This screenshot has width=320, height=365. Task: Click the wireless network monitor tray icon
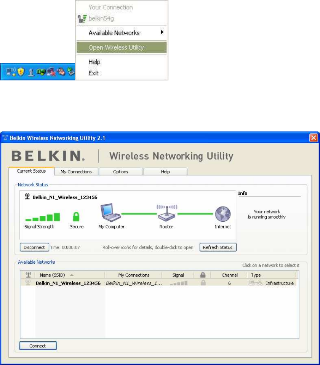point(11,72)
